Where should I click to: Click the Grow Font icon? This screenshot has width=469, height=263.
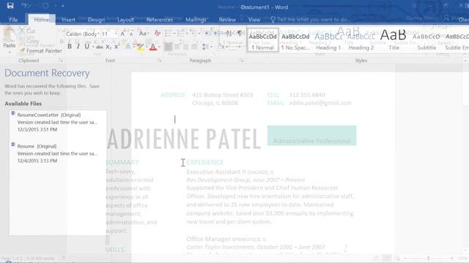122,34
